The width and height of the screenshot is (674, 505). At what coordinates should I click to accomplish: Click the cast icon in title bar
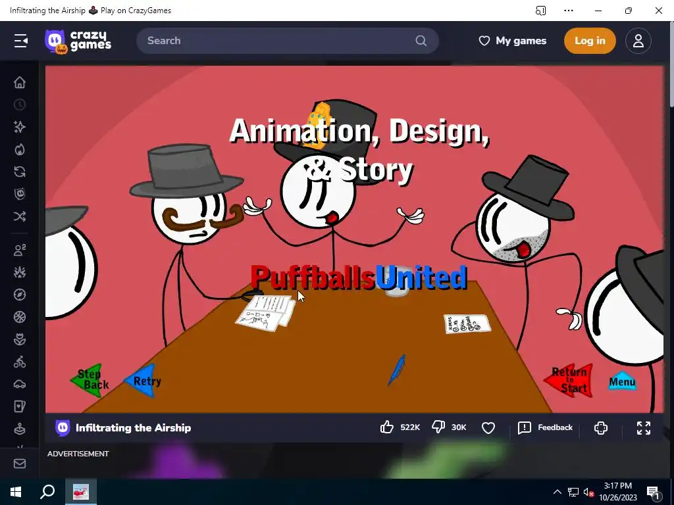[x=541, y=11]
